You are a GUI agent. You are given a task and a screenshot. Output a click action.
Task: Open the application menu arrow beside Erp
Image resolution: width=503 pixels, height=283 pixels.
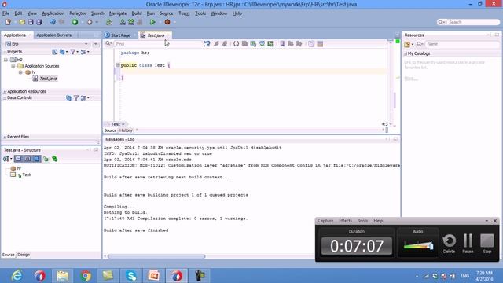tap(96, 44)
